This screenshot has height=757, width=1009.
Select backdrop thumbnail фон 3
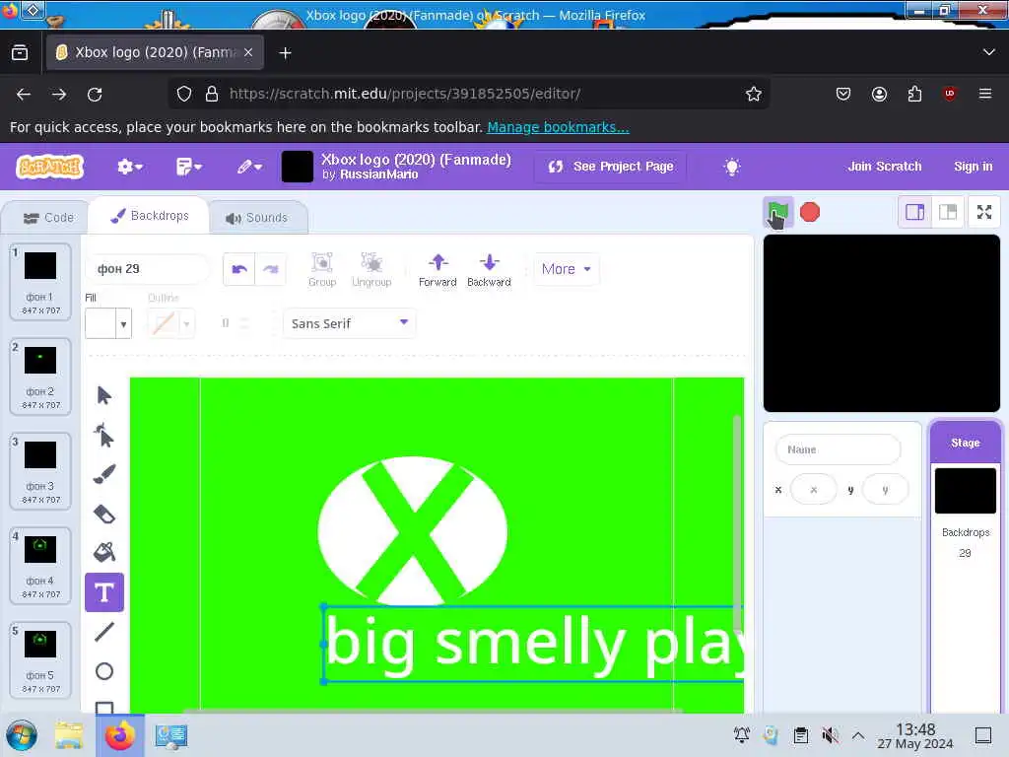coord(39,470)
